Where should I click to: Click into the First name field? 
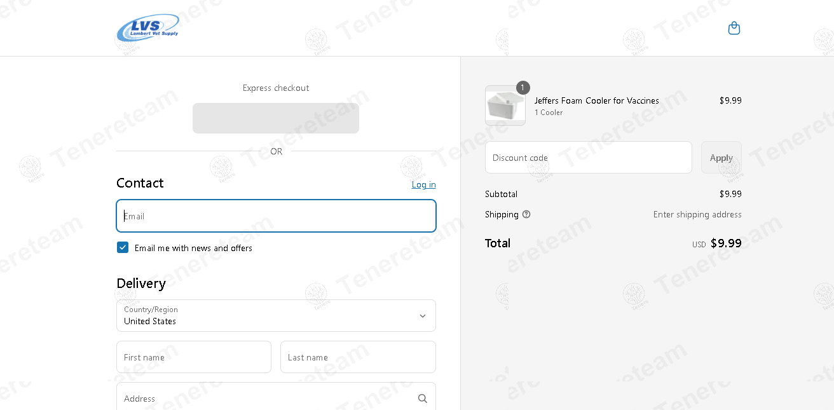click(x=194, y=357)
